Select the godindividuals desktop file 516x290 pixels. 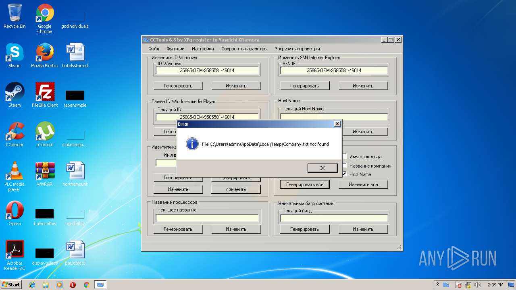(75, 19)
